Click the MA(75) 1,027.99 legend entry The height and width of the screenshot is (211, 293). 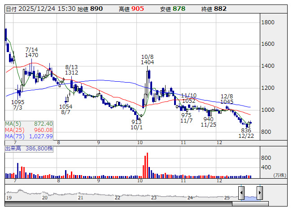pyautogui.click(x=29, y=136)
